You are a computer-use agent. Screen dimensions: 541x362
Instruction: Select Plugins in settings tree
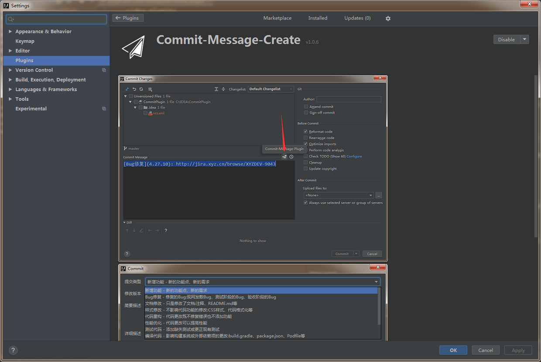56,60
